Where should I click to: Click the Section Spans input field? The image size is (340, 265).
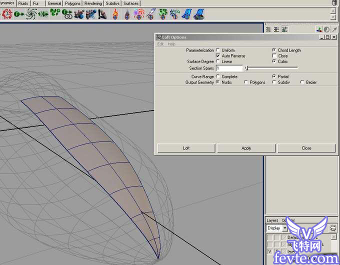229,68
